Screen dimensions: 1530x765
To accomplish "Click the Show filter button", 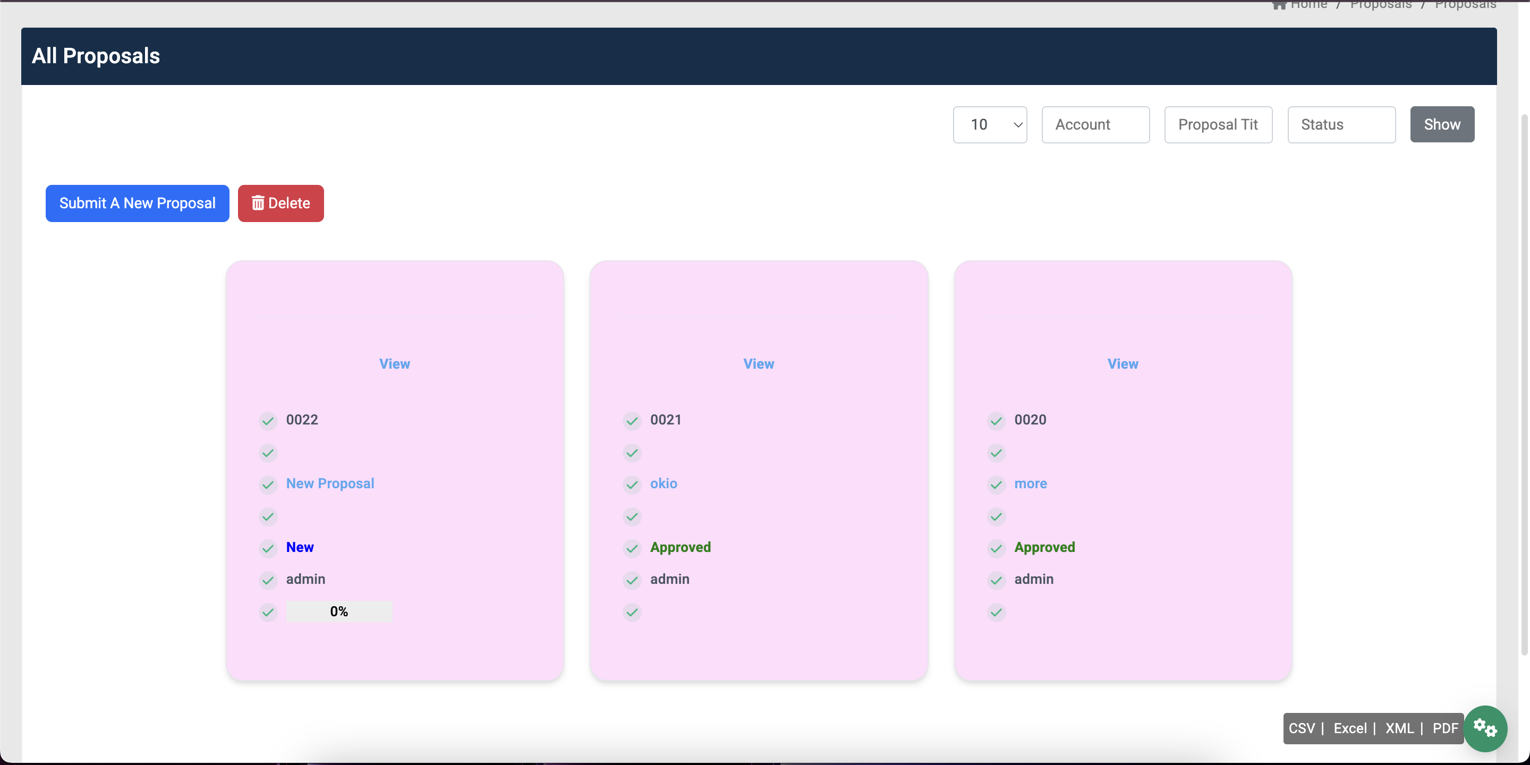I will click(1442, 124).
